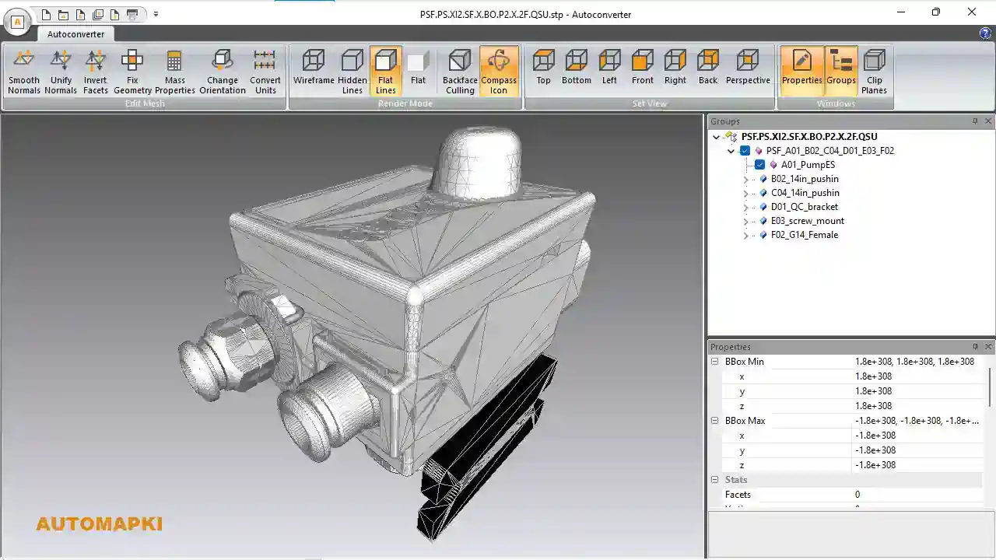
Task: Collapse the BBox Min property group
Action: coord(714,362)
